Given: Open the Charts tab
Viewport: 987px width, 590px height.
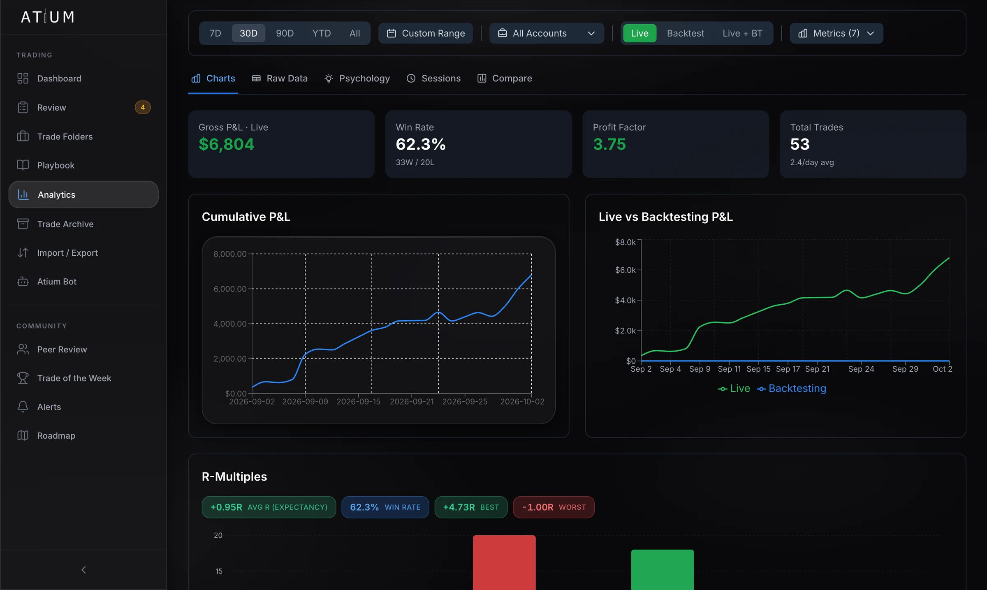Looking at the screenshot, I should [213, 79].
